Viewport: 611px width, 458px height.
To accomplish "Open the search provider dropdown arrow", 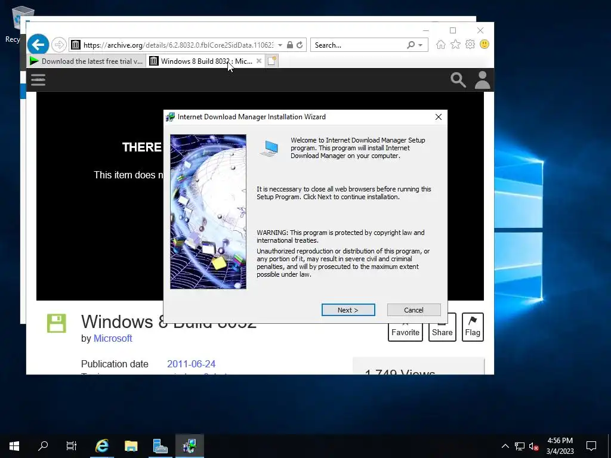I will (421, 45).
